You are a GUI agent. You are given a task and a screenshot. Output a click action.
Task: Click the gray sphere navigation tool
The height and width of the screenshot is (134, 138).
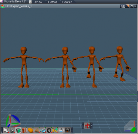pyautogui.click(x=12, y=131)
